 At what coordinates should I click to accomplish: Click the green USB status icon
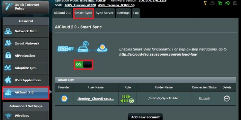coord(228,3)
